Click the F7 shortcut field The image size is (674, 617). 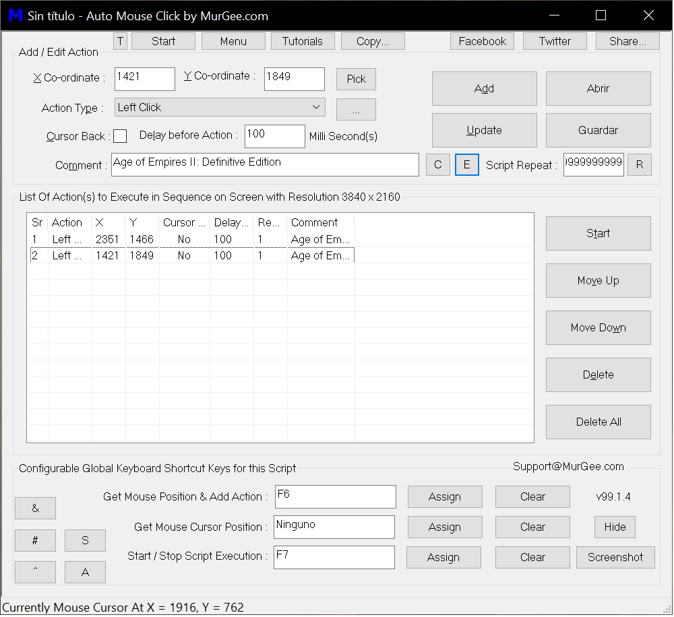click(x=334, y=558)
